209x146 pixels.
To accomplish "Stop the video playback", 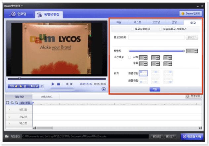I will (59, 84).
